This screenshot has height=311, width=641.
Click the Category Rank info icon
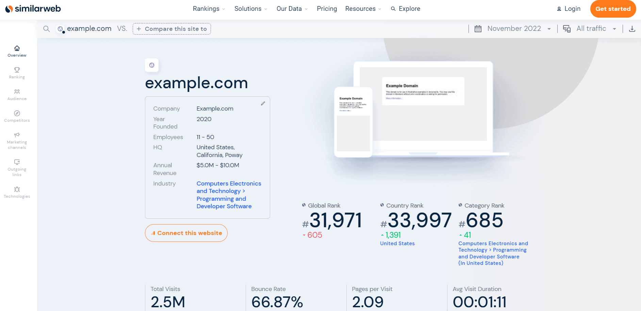(460, 205)
